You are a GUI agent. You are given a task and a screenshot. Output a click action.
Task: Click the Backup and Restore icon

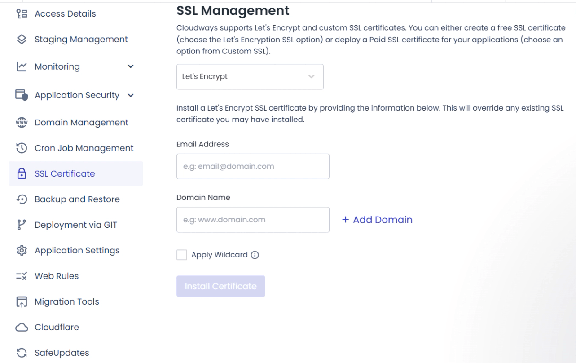pos(22,199)
